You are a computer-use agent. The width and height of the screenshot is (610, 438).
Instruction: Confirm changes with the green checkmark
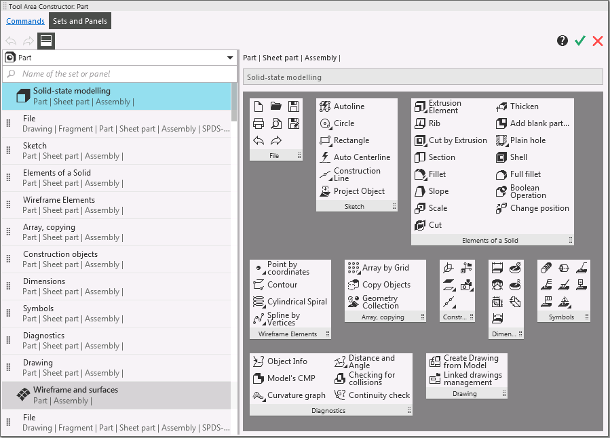(x=579, y=41)
